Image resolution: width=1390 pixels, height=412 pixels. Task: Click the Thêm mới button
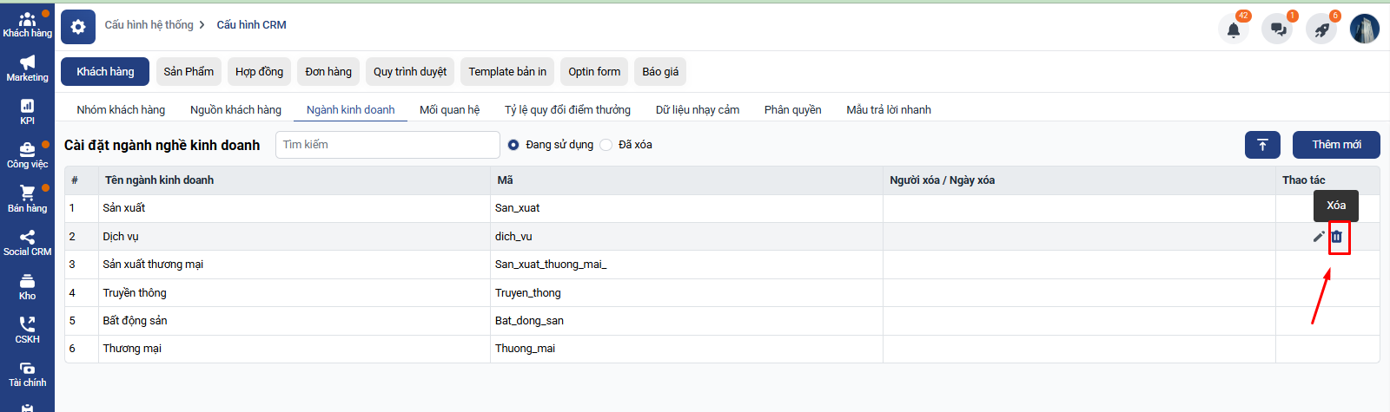[1336, 145]
